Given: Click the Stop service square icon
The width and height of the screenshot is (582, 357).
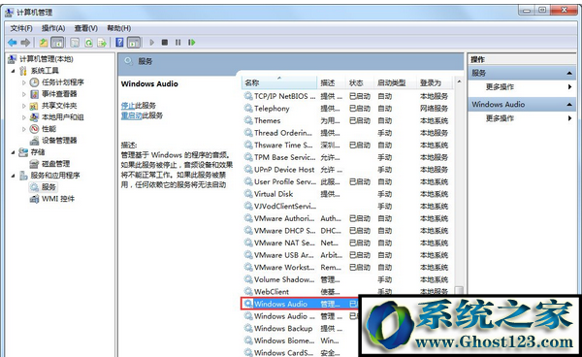Looking at the screenshot, I should [x=165, y=43].
